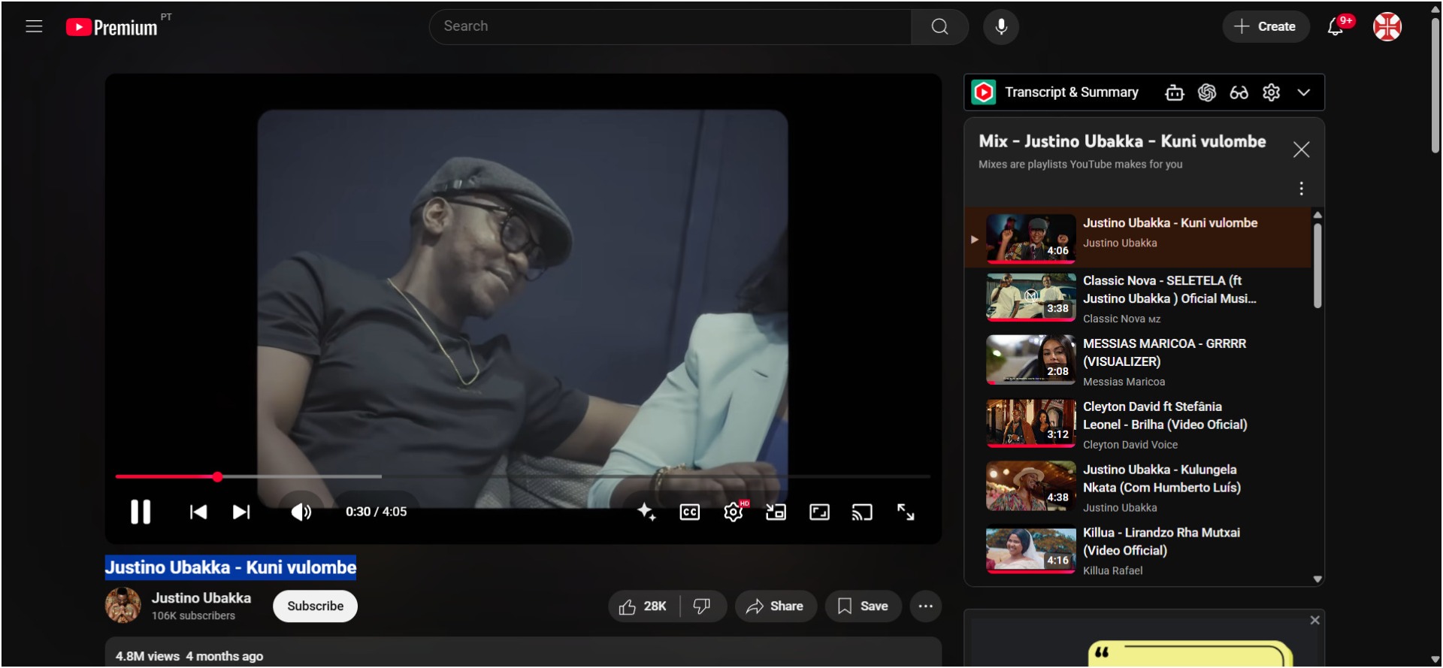The height and width of the screenshot is (668, 1443).
Task: Click the ChatGPT icon in transcript bar
Action: pyautogui.click(x=1207, y=92)
